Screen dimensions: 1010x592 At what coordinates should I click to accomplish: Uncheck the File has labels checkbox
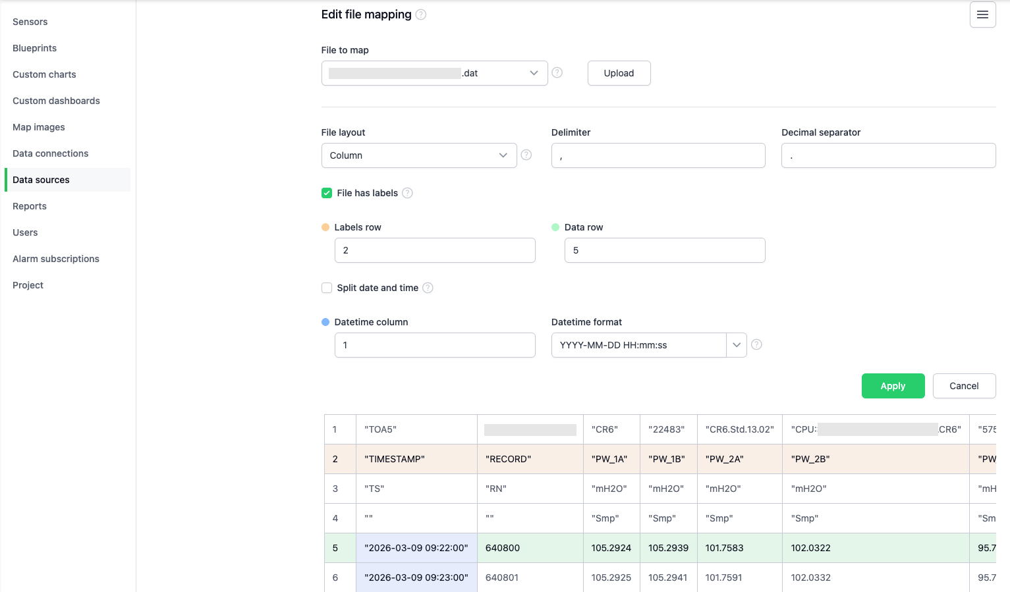327,193
